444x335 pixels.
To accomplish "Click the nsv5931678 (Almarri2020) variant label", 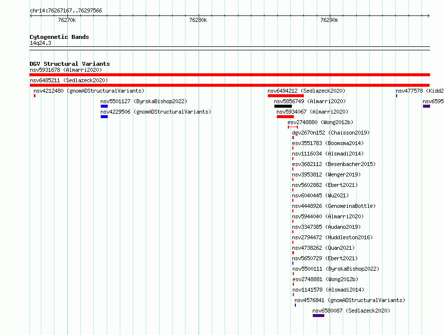I will 66,70.
